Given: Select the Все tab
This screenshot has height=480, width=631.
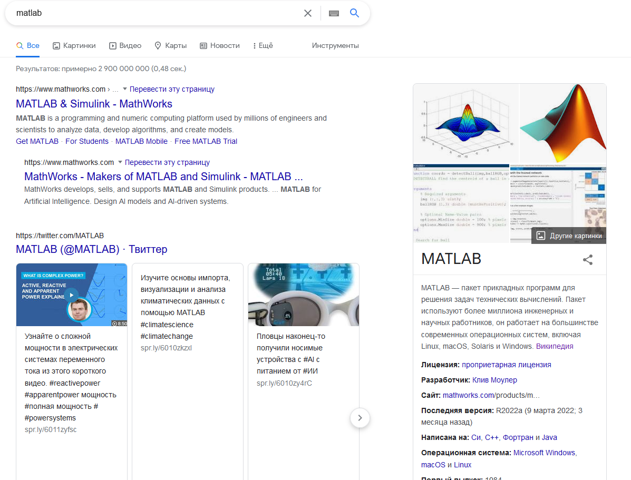Looking at the screenshot, I should point(28,46).
